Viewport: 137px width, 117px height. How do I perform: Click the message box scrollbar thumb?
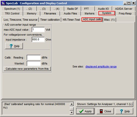pos(72,109)
